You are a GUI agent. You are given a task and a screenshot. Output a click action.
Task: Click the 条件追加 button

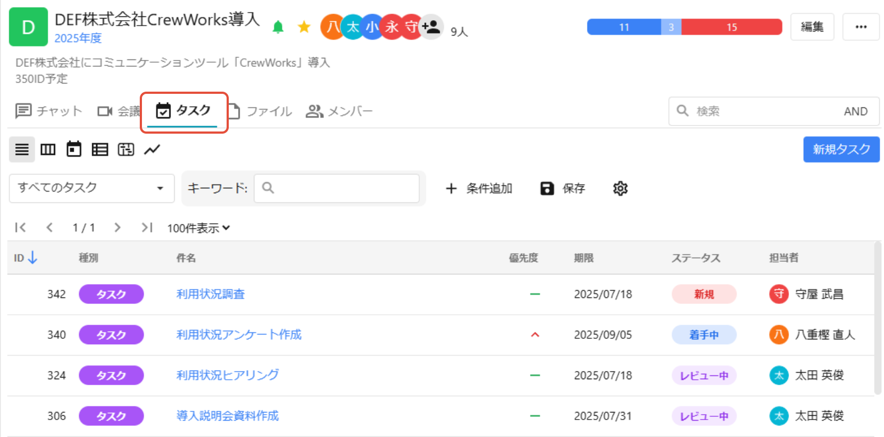coord(479,188)
